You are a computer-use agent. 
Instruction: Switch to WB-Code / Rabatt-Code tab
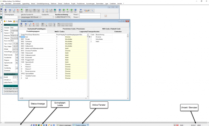pyautogui.click(x=111, y=29)
